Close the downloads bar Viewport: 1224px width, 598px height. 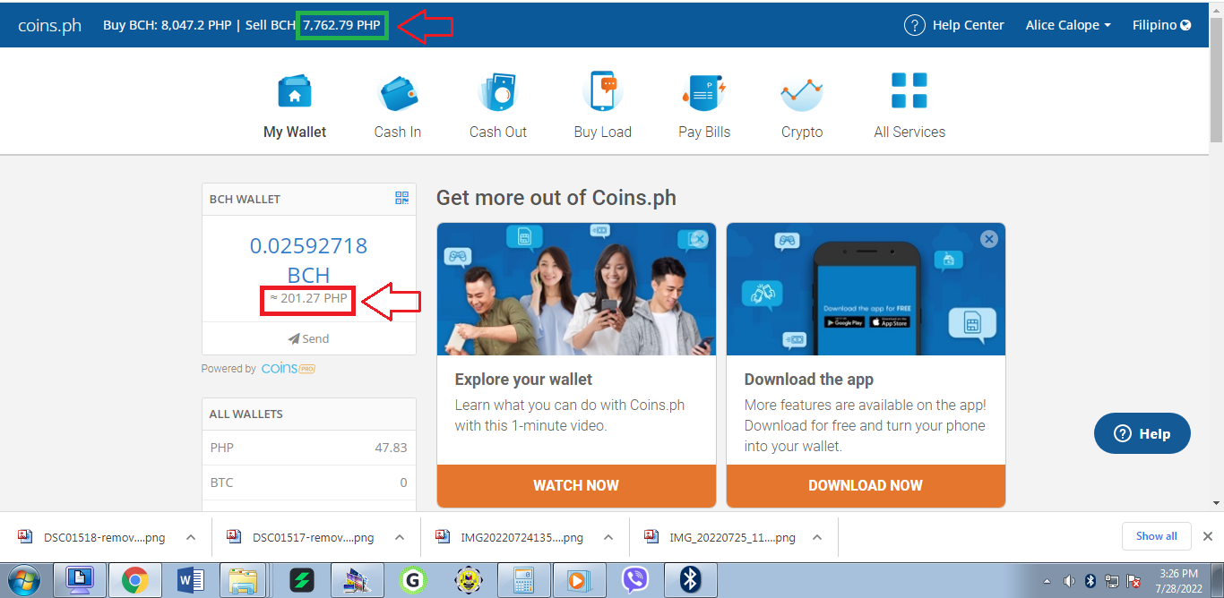pyautogui.click(x=1207, y=536)
